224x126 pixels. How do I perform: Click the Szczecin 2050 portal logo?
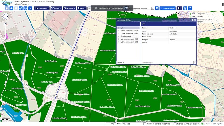click(x=6, y=3)
